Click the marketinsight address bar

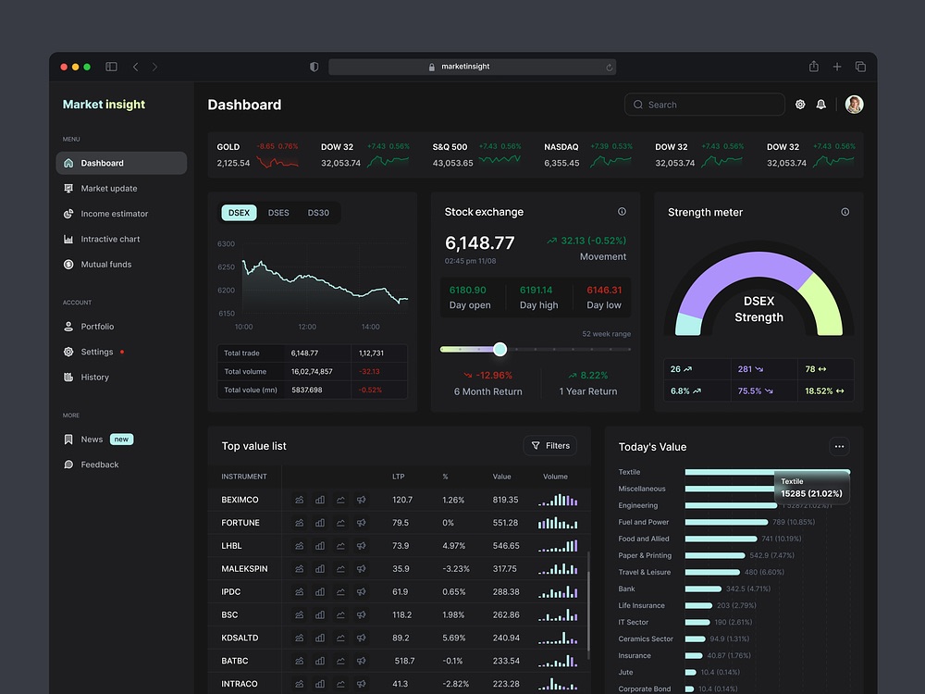point(472,67)
